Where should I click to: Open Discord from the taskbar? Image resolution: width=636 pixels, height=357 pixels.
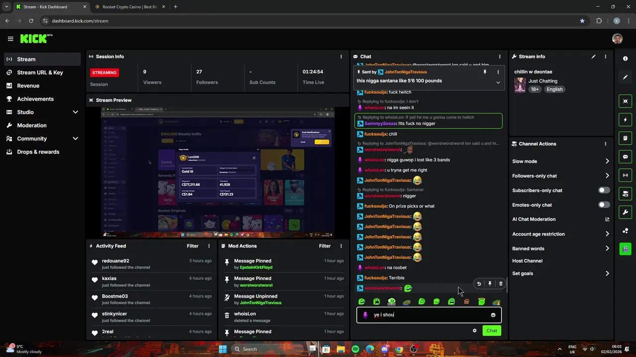[385, 349]
